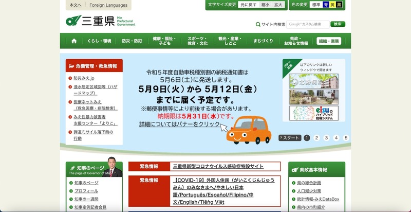Select the yellow (黄) color scheme
The image size is (411, 212).
[x=332, y=5]
